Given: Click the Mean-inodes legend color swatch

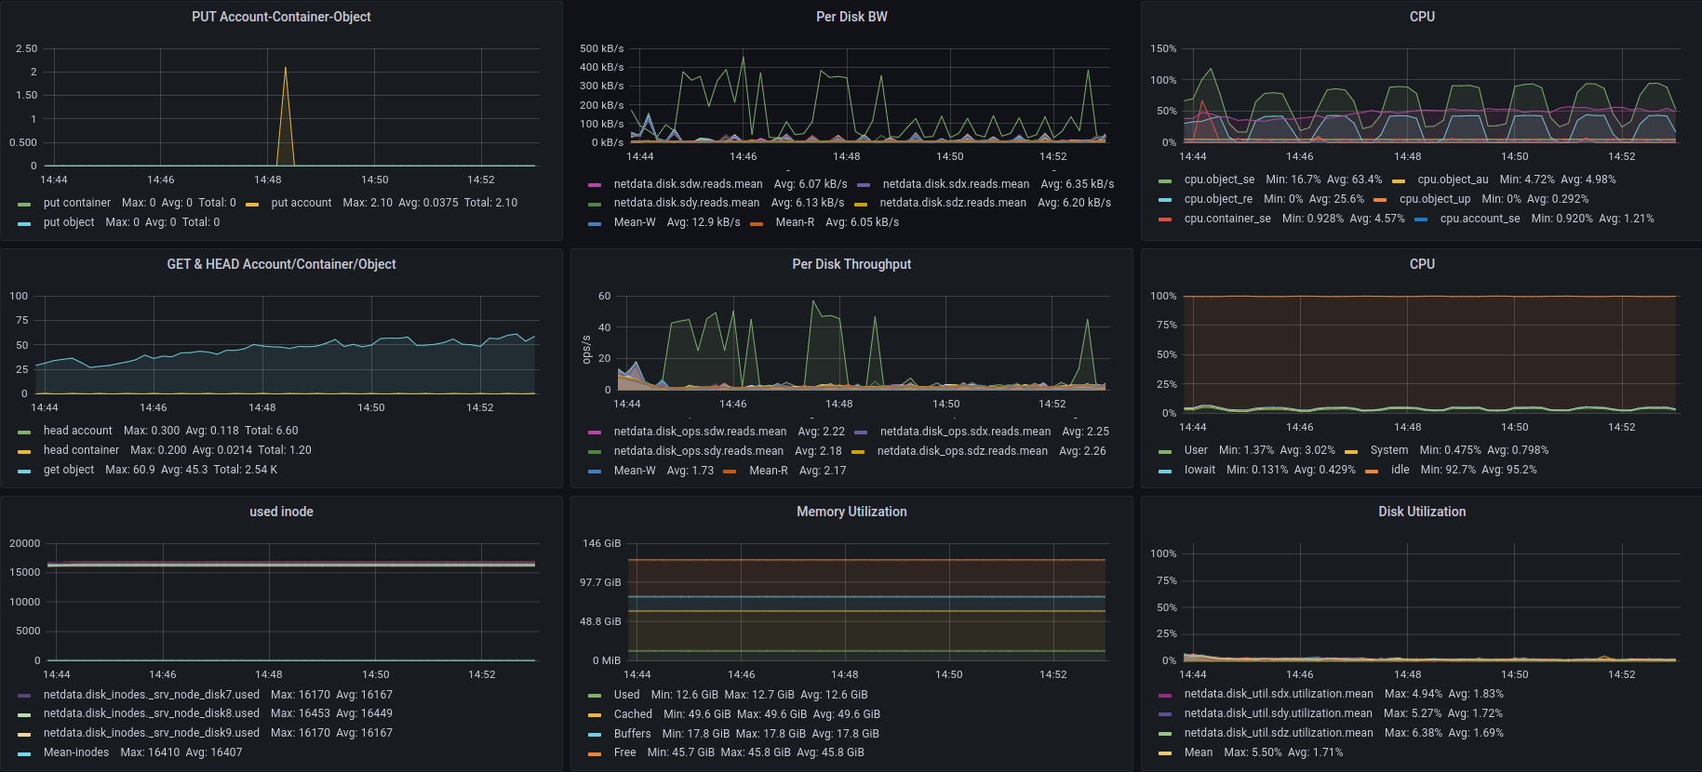Looking at the screenshot, I should tap(24, 753).
